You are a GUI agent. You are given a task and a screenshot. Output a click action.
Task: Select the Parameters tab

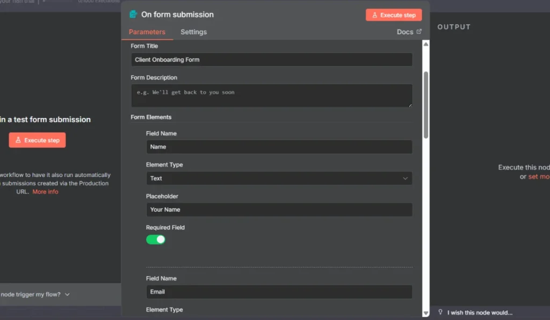coord(147,32)
